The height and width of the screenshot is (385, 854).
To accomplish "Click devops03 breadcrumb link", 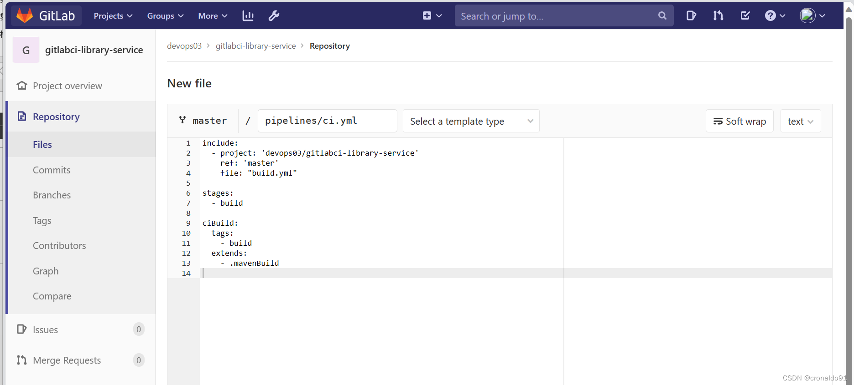I will coord(184,46).
